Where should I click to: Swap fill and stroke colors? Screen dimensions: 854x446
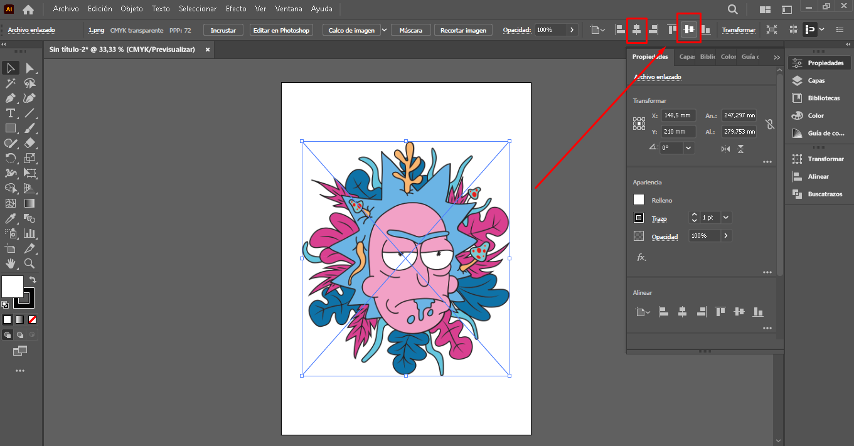click(x=33, y=280)
